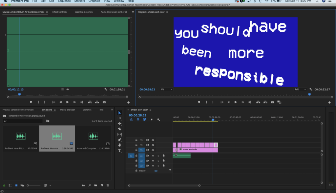336x193 pixels.
Task: Open the amber alert color timeline menu
Action: (x=150, y=110)
